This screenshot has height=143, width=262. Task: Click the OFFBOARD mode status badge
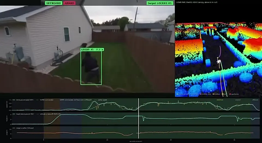53,3
